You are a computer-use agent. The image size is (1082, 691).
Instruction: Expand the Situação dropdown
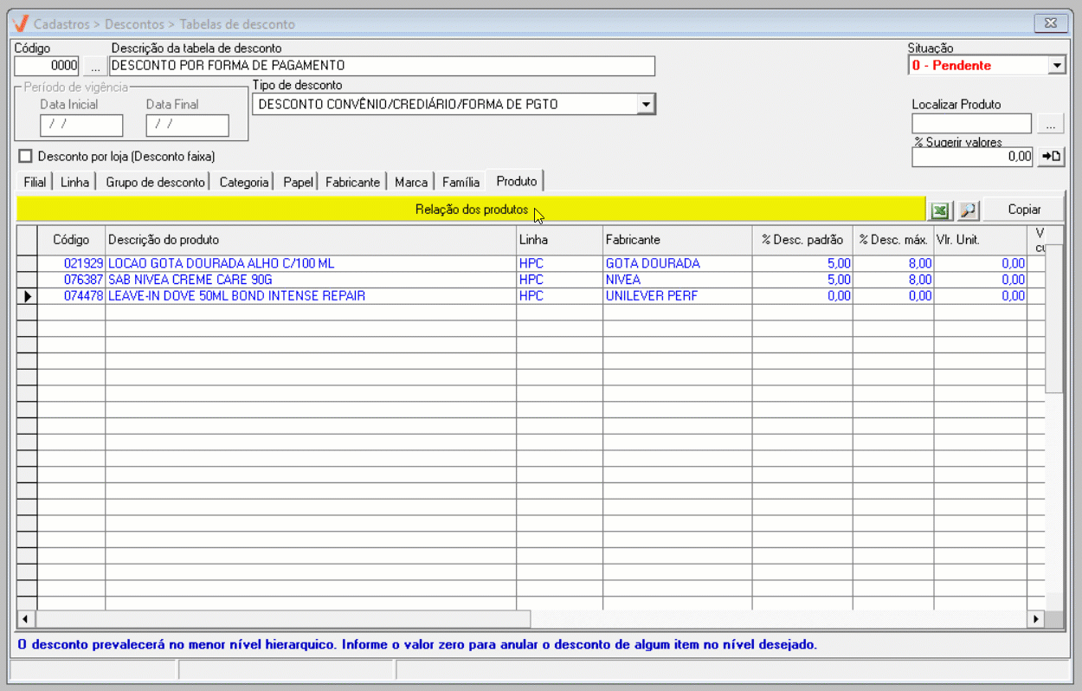pos(1056,66)
